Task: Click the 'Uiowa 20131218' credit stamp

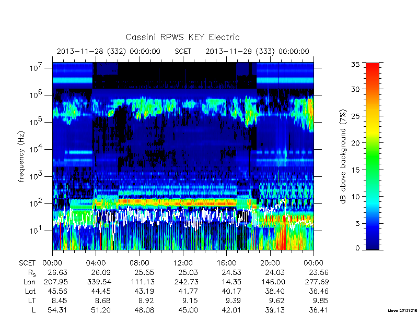Action: (402, 311)
